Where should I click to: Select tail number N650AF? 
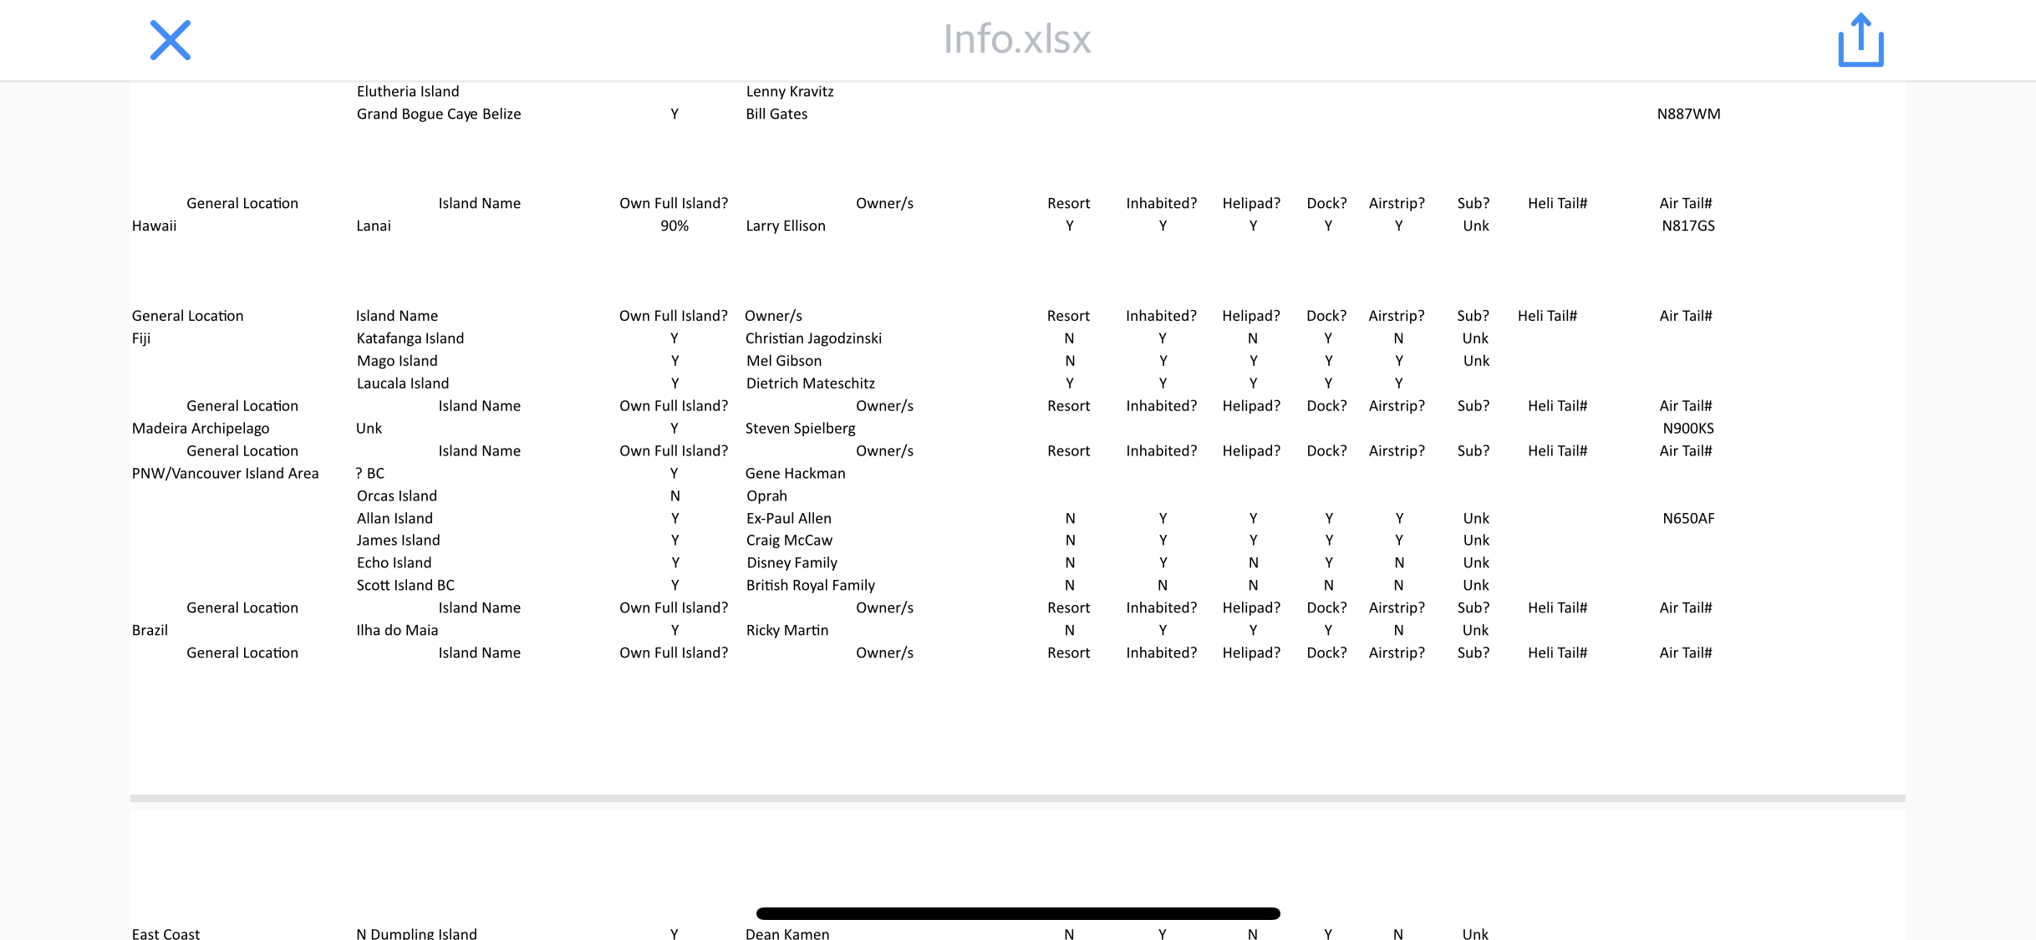(1688, 519)
